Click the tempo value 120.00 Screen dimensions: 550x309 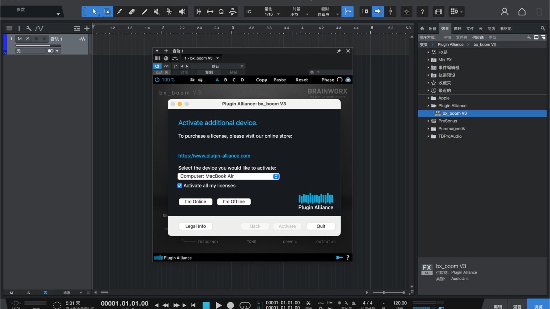coord(400,303)
